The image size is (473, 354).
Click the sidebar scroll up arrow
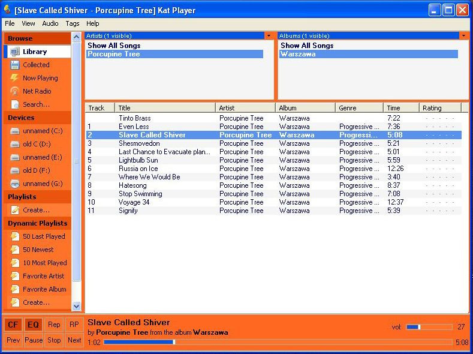[77, 37]
